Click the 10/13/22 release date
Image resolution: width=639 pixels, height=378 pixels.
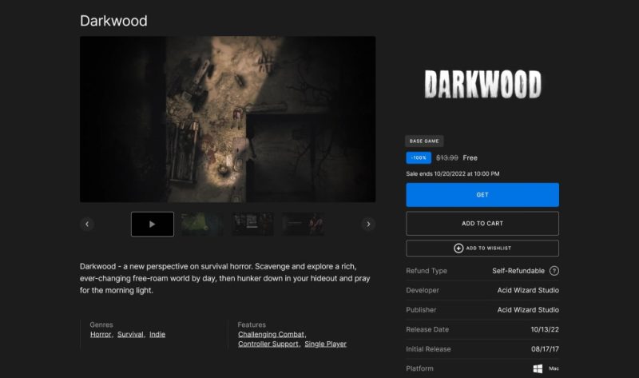pos(545,329)
